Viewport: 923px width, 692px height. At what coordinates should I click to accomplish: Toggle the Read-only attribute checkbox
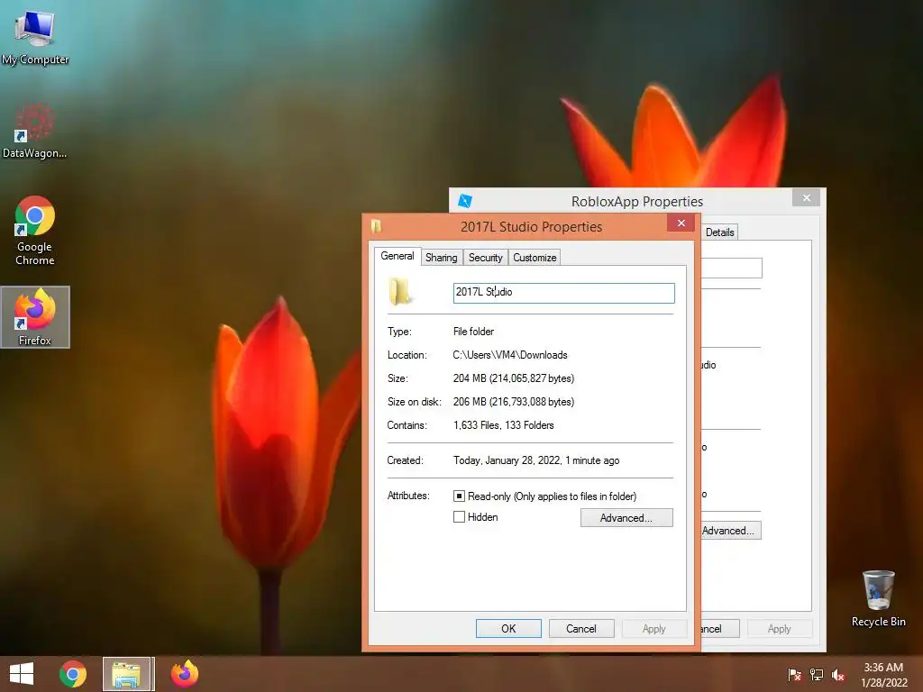pos(459,496)
